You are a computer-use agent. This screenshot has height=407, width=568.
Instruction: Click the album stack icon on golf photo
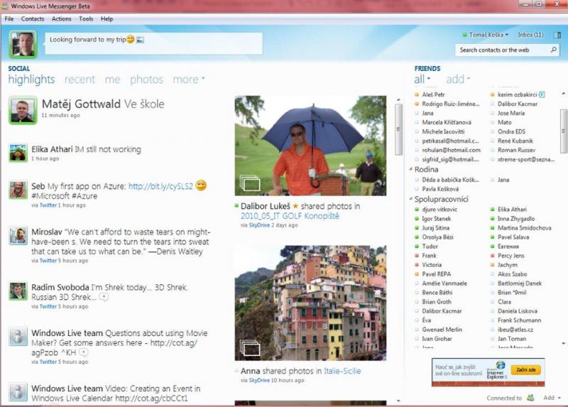(250, 183)
